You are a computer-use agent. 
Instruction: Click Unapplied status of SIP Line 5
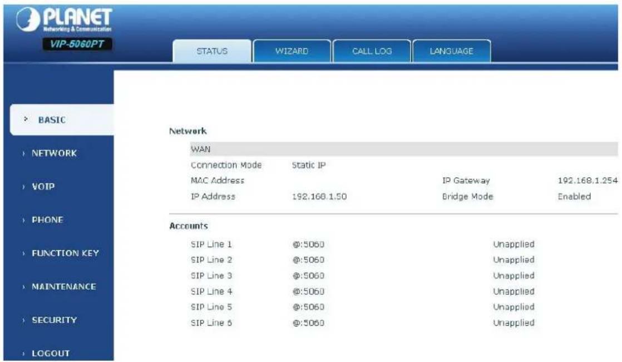[x=514, y=307]
